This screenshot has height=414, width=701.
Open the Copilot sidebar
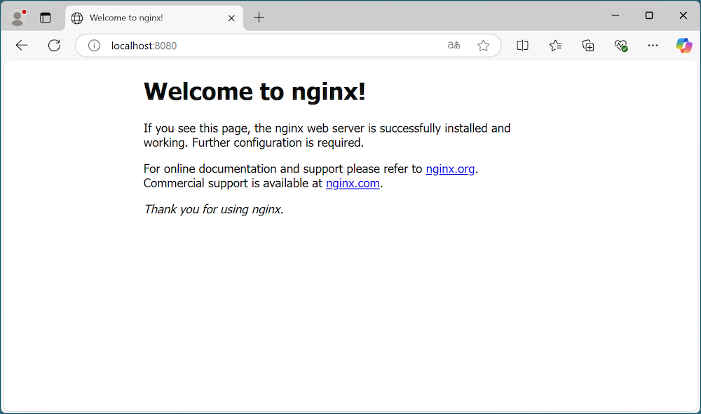tap(683, 45)
